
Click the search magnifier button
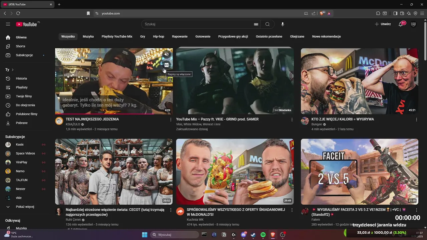[268, 24]
